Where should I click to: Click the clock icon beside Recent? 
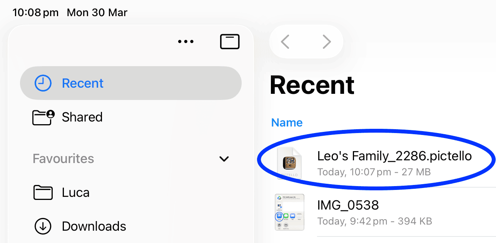pyautogui.click(x=43, y=83)
